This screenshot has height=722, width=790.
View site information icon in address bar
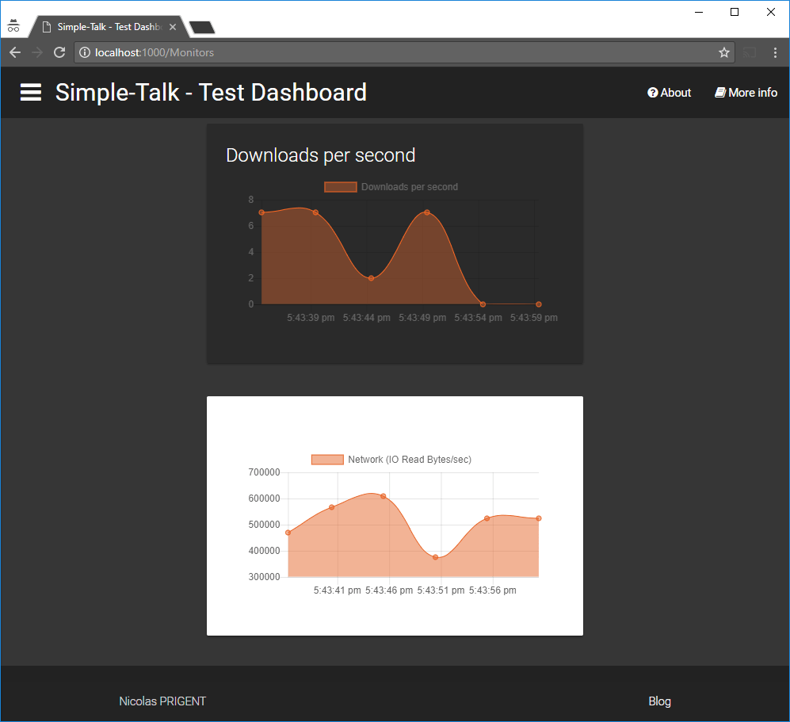(85, 52)
